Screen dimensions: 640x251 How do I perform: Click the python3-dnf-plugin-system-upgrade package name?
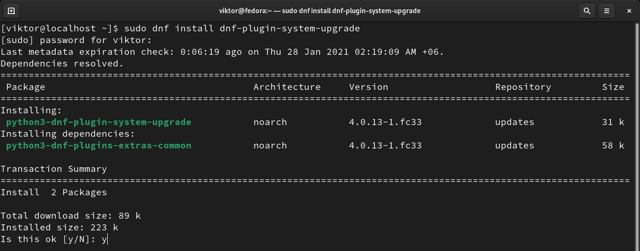click(98, 122)
